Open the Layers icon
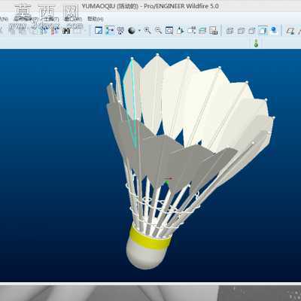This screenshot has width=301, height=301. coord(202,31)
